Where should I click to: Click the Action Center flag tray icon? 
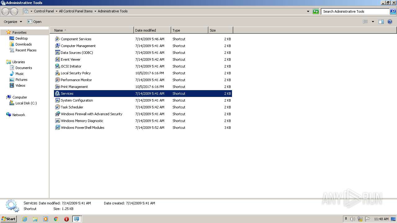(x=368, y=219)
